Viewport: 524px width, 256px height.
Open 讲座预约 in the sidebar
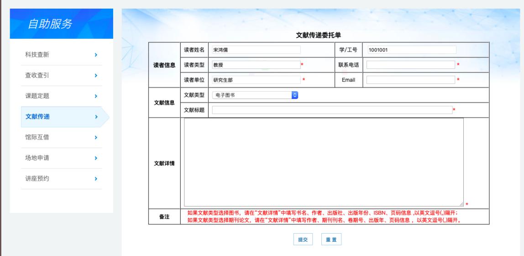tap(62, 179)
